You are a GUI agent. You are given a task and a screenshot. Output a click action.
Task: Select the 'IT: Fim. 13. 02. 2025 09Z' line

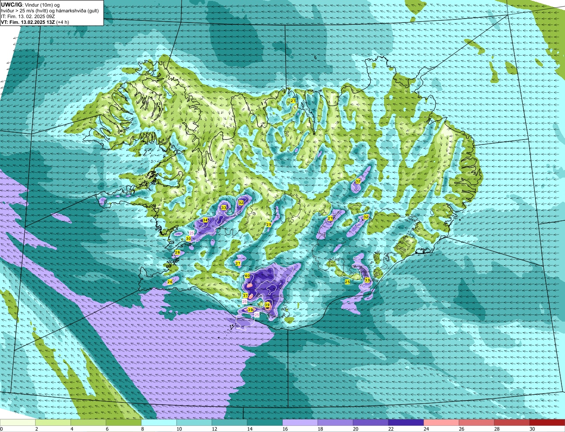28,16
